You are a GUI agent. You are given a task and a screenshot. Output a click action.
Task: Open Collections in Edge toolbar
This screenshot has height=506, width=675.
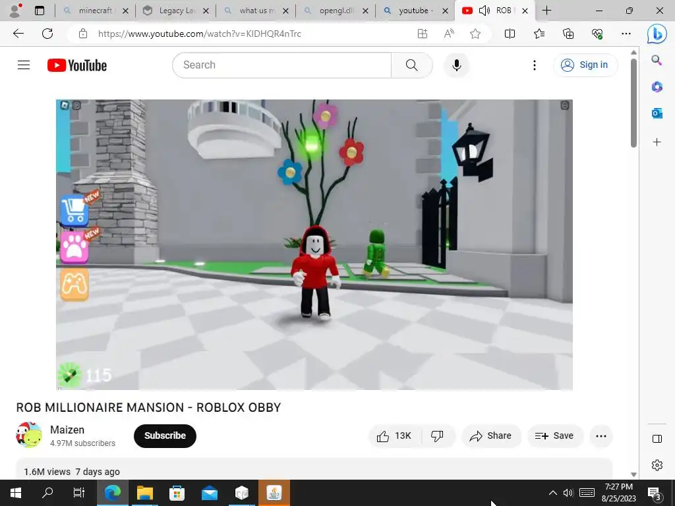point(568,34)
